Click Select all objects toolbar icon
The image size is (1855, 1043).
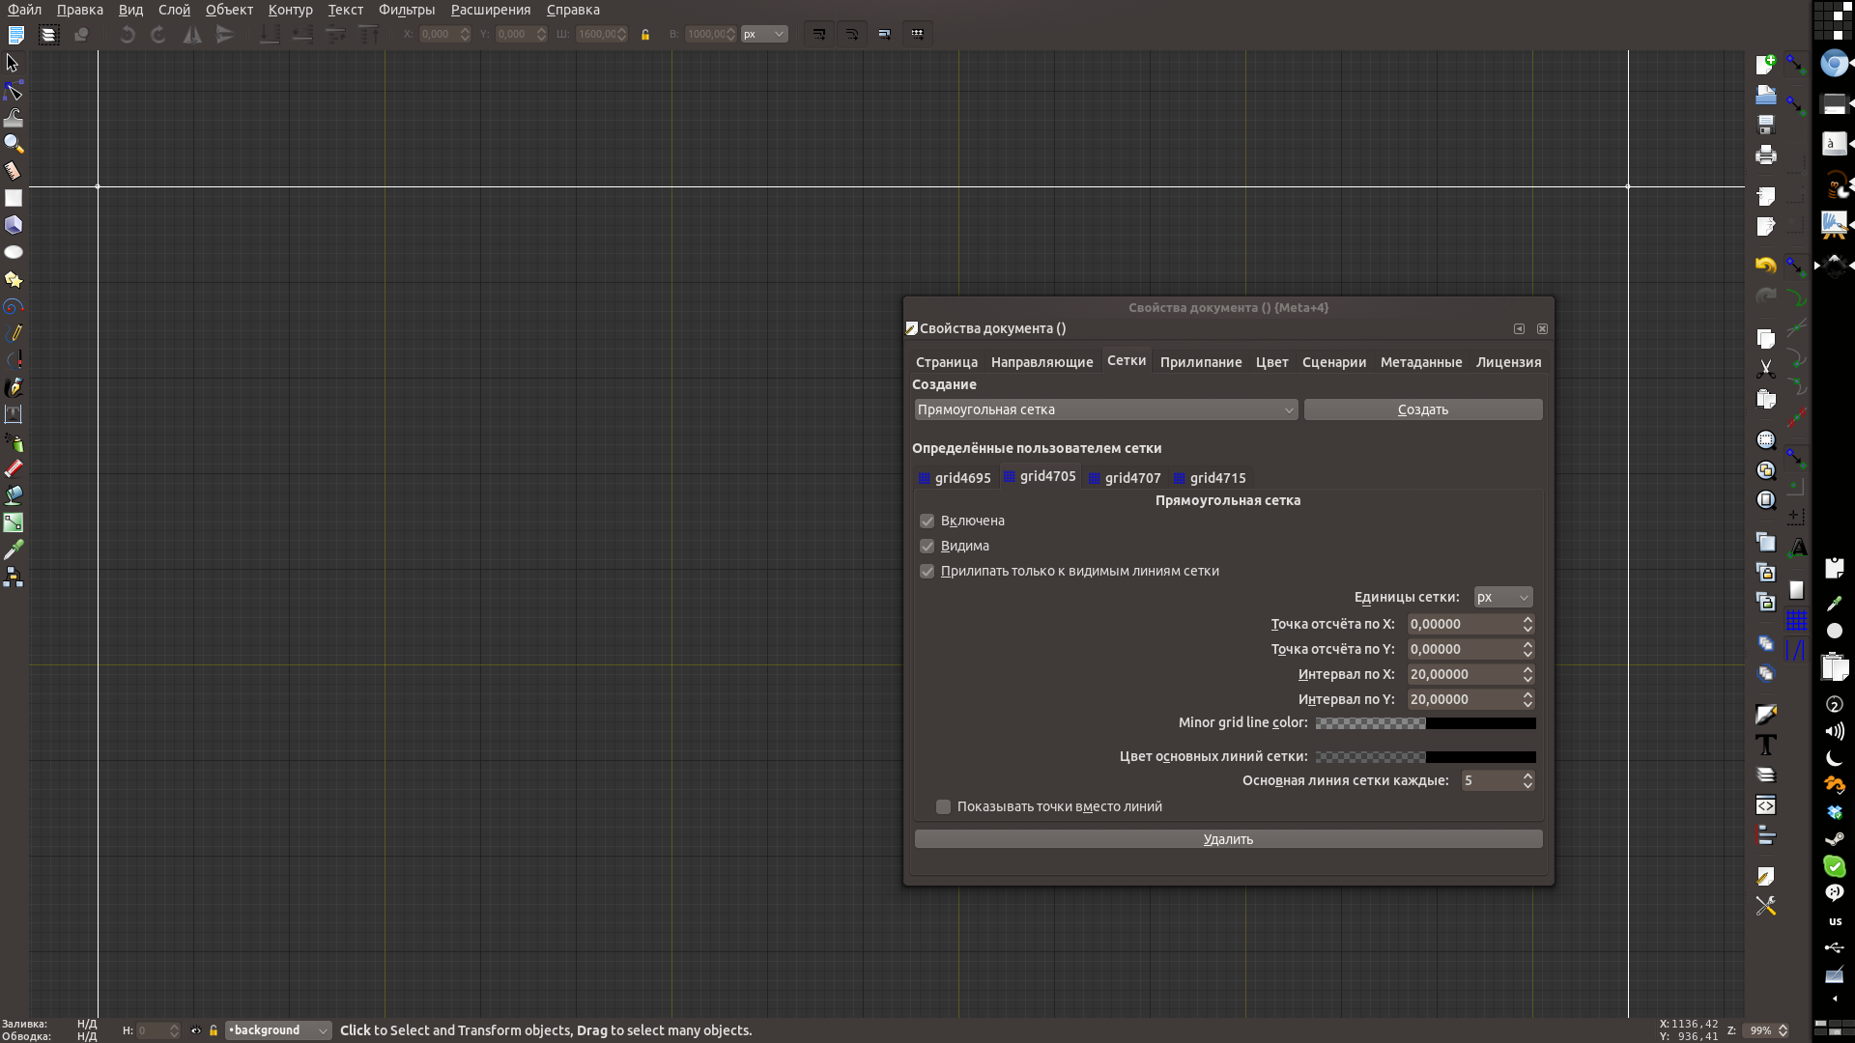[16, 35]
